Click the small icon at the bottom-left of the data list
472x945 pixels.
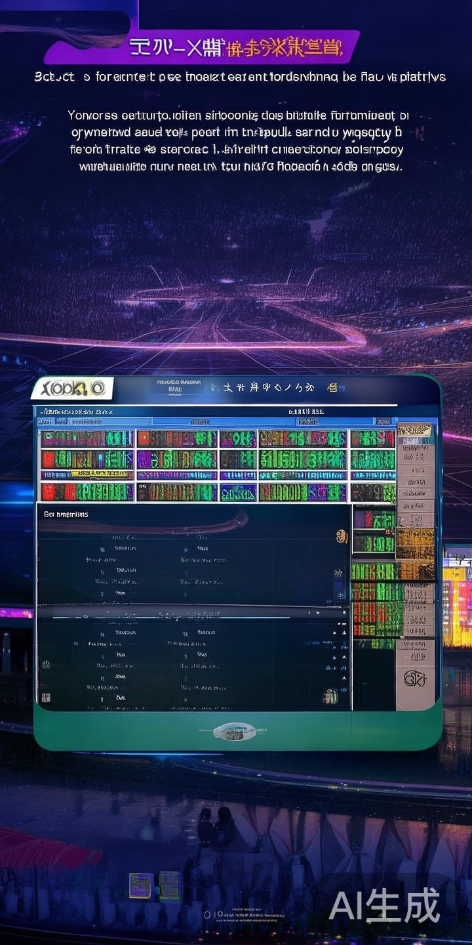[x=46, y=698]
